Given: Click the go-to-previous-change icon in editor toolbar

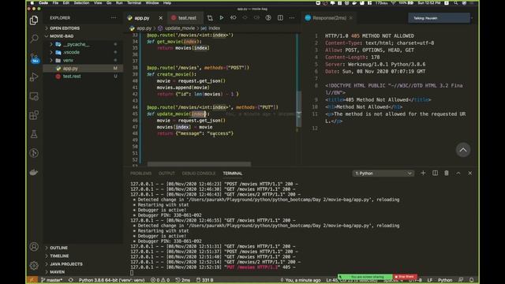Looking at the screenshot, I should pyautogui.click(x=234, y=18).
